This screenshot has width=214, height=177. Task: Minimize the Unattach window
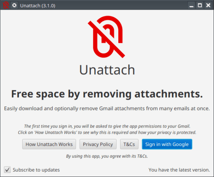191,5
